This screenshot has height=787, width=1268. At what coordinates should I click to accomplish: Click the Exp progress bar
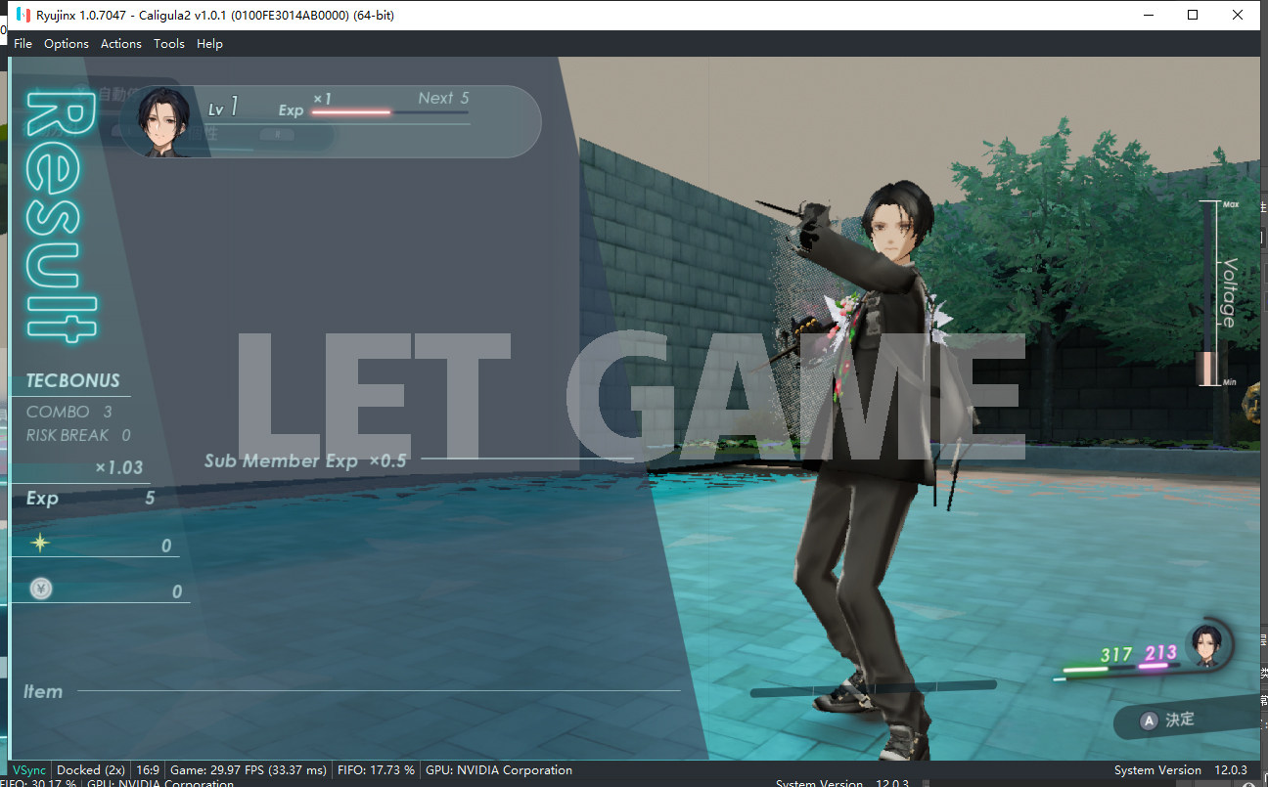click(389, 111)
